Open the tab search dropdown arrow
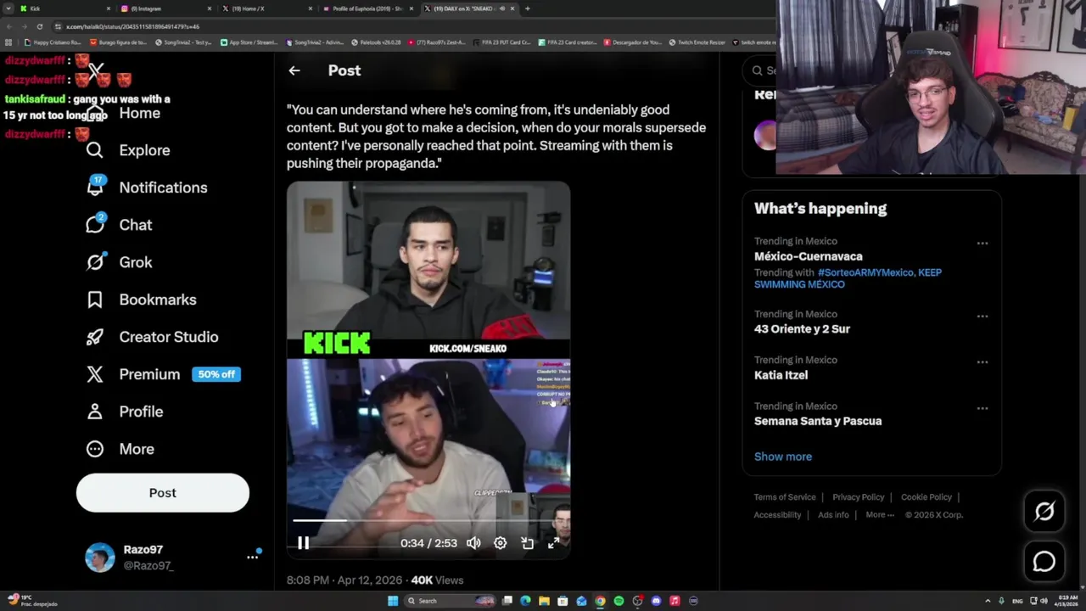Screen dimensions: 1086x611 click(8, 8)
